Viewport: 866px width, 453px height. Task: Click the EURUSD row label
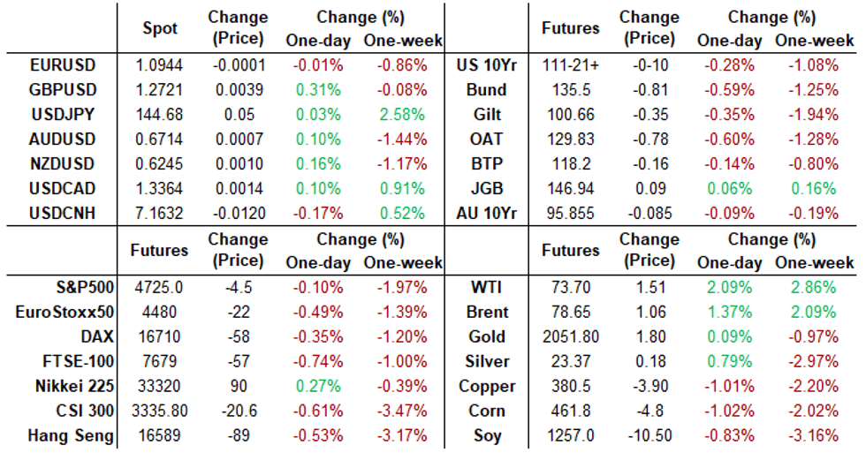[x=63, y=64]
